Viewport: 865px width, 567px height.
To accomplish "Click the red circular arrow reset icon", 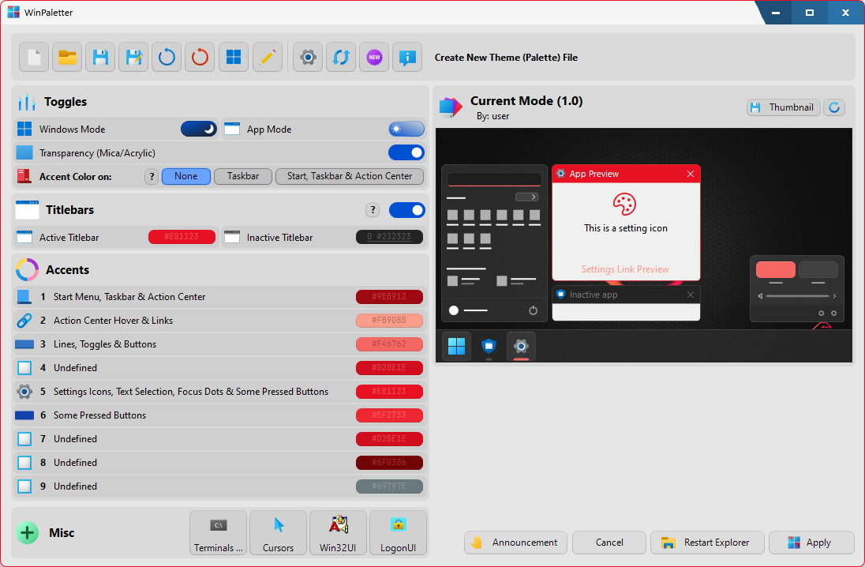I will [200, 58].
